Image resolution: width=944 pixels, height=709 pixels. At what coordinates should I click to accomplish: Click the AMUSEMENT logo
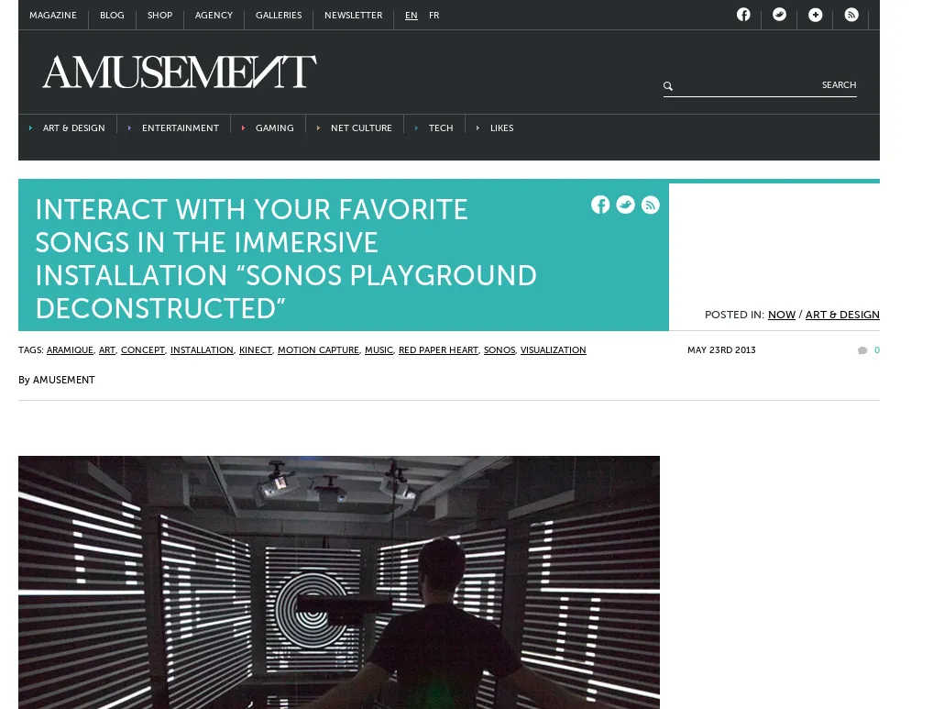coord(180,72)
